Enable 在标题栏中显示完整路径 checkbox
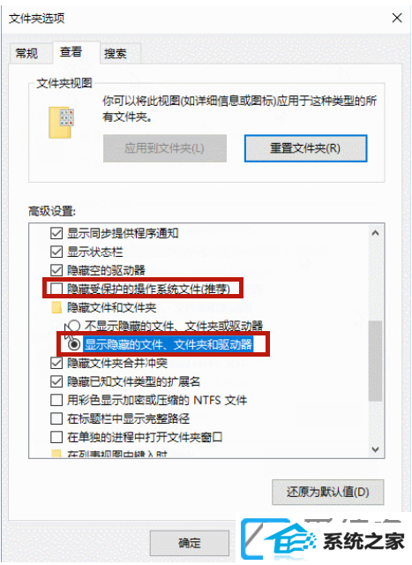This screenshot has height=565, width=412. click(56, 418)
